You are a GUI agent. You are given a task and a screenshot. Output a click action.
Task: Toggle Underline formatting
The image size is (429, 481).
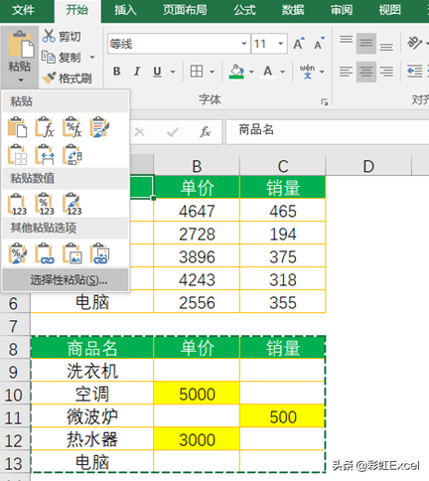(x=157, y=72)
